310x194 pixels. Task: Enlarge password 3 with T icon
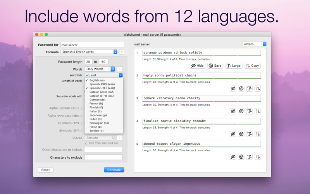(x=249, y=111)
